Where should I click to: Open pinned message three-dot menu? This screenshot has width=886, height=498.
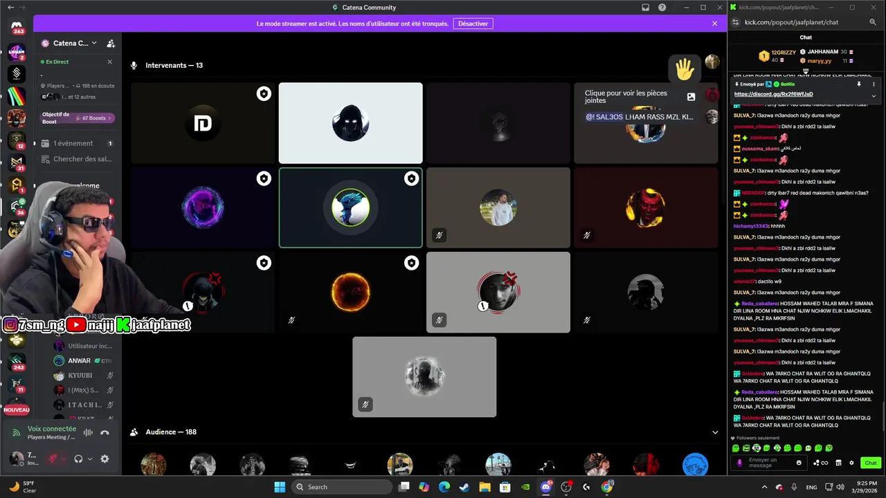click(x=874, y=84)
